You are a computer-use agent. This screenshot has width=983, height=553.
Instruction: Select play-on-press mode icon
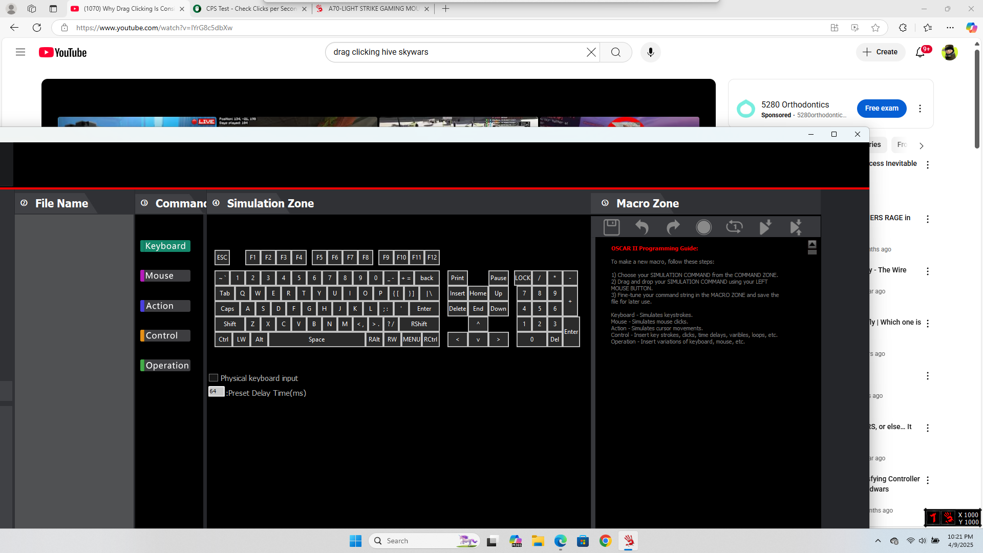[765, 227]
